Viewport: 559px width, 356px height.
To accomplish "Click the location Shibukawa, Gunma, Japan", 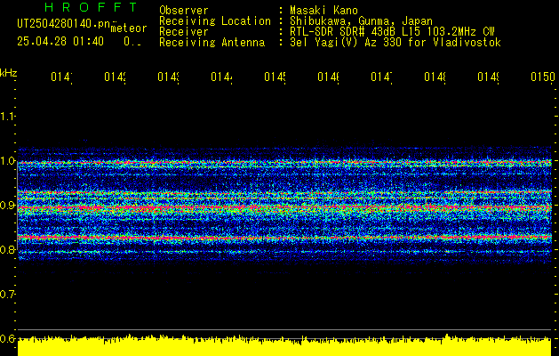I will (x=361, y=21).
